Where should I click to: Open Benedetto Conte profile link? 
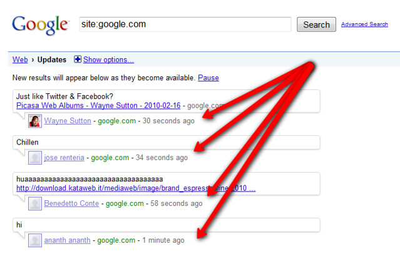point(71,203)
